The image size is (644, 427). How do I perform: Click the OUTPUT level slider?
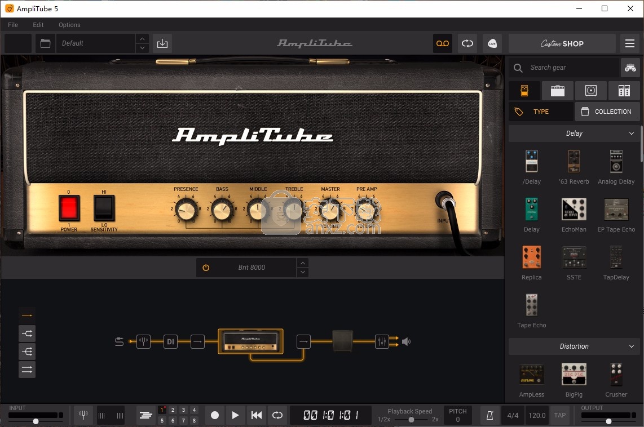coord(608,421)
